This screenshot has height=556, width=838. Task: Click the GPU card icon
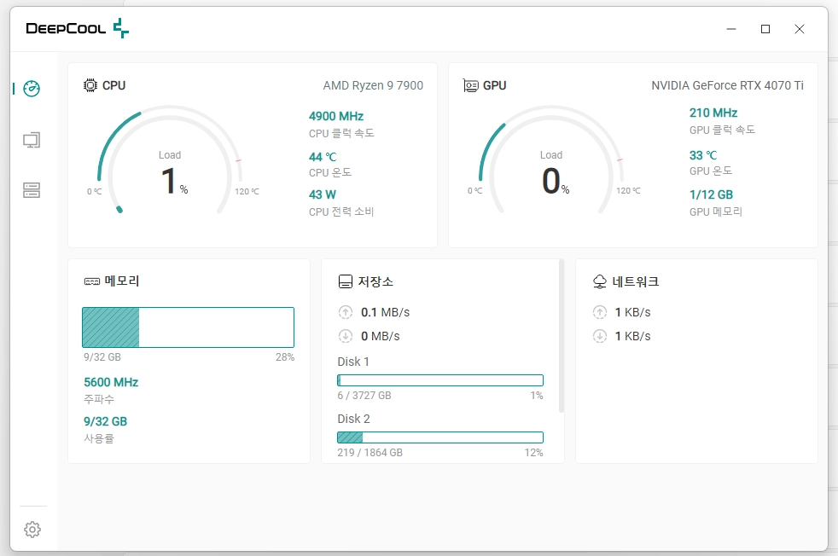[x=470, y=85]
